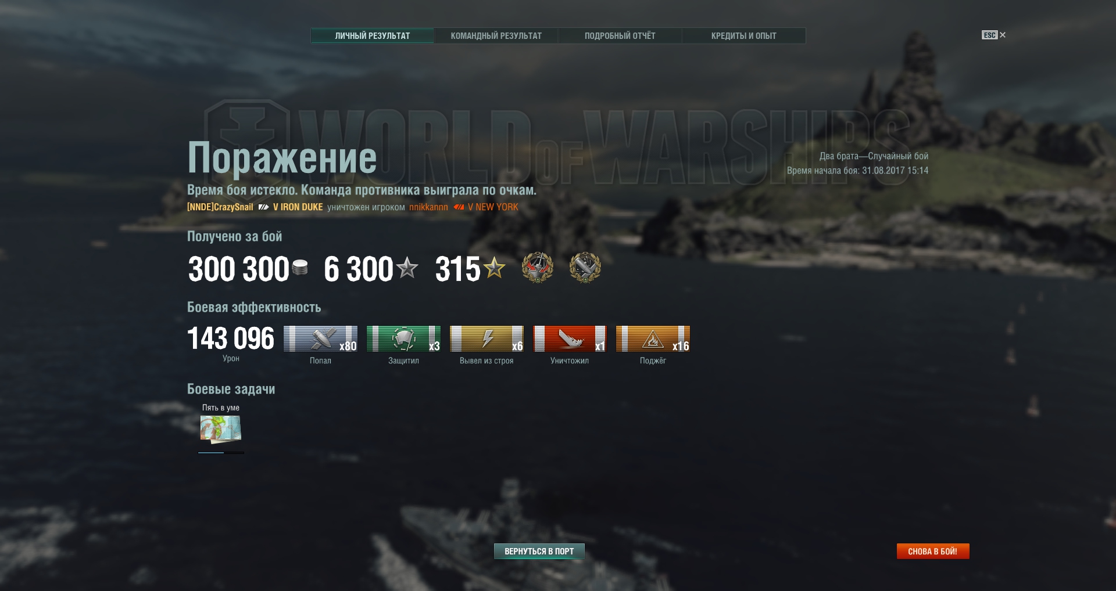Click the first achievement medal icon
Image resolution: width=1116 pixels, height=591 pixels.
pos(538,268)
